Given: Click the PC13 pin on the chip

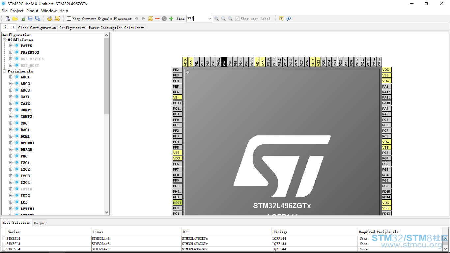Looking at the screenshot, I should (x=177, y=103).
